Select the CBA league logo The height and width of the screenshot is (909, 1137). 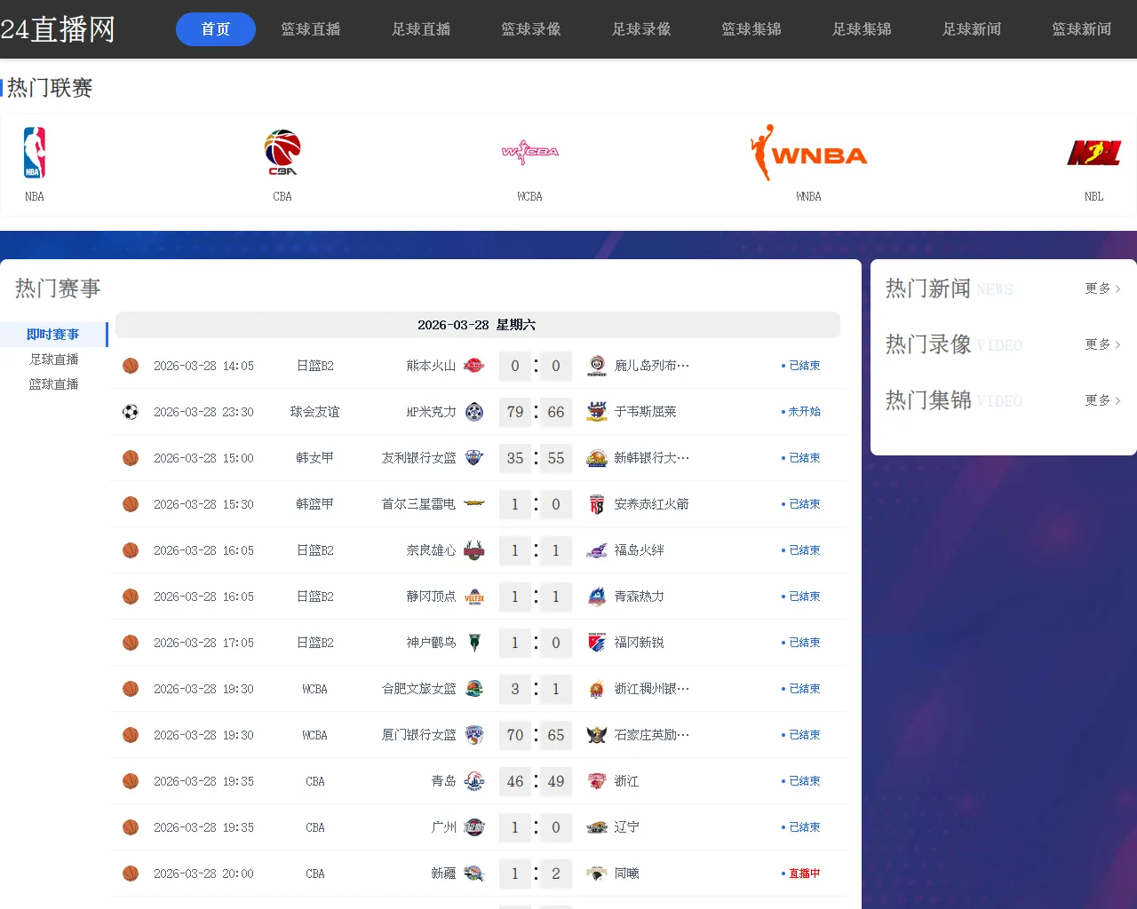tap(282, 152)
